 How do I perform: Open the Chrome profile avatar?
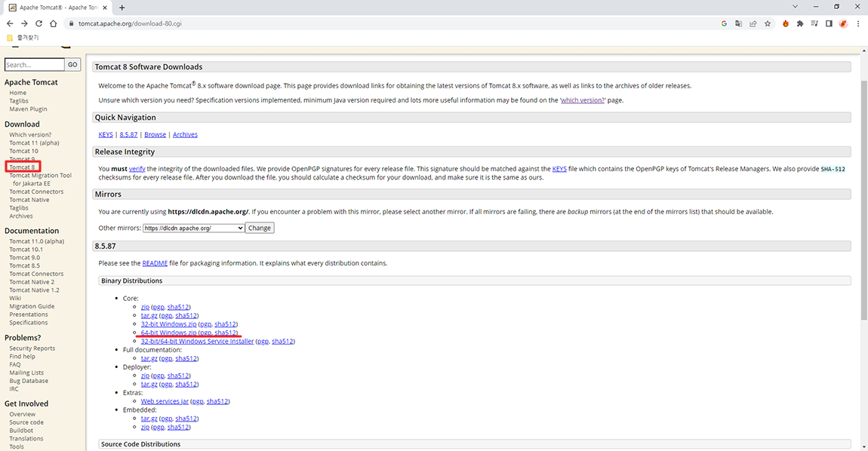coord(843,24)
